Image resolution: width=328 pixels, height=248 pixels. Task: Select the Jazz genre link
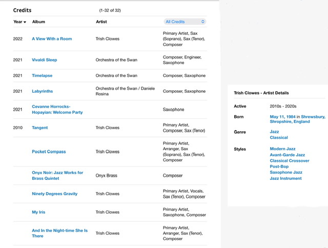[x=274, y=132]
